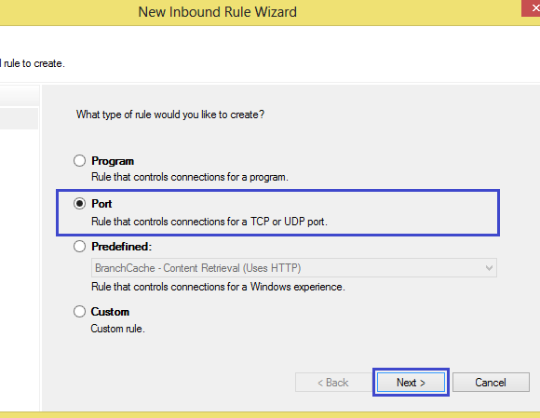This screenshot has width=540, height=418.
Task: Click the bold "Port" option label
Action: click(x=101, y=204)
